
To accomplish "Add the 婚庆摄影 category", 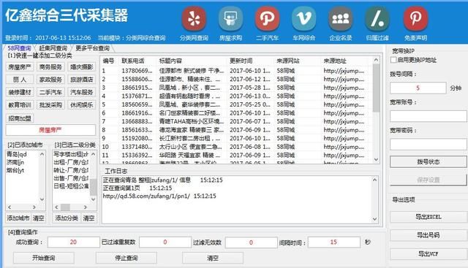I will pos(81,67).
